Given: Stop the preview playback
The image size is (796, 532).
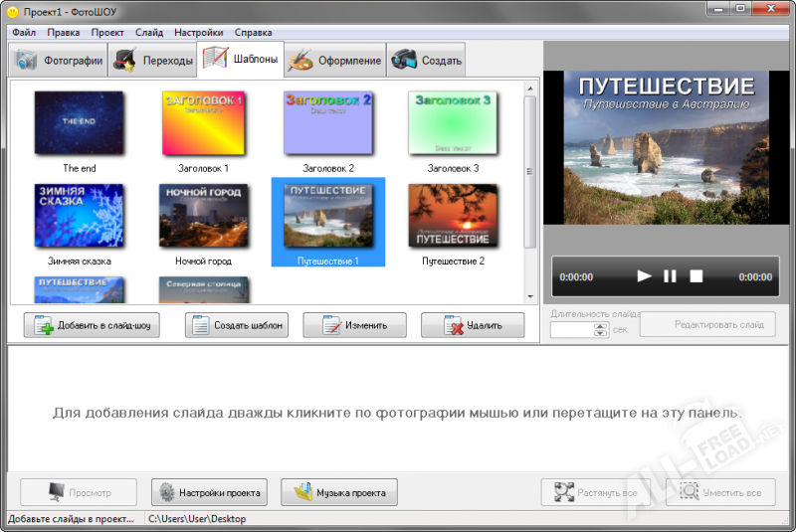Looking at the screenshot, I should (696, 276).
